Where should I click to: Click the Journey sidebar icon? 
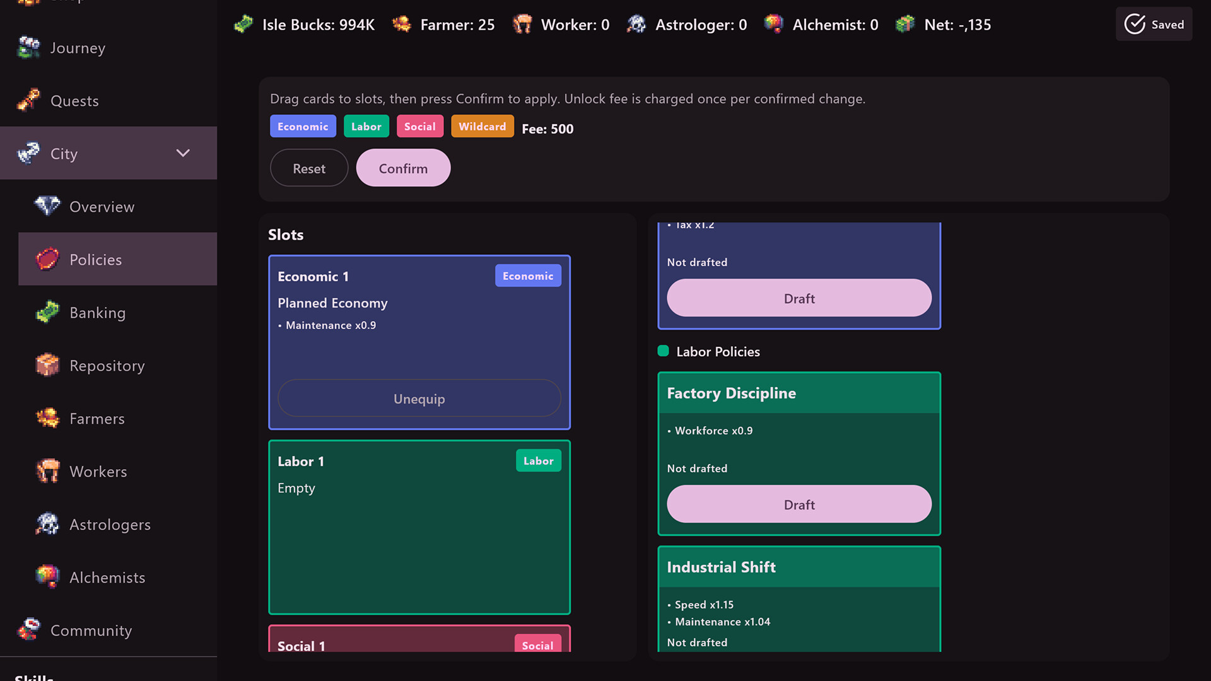28,48
